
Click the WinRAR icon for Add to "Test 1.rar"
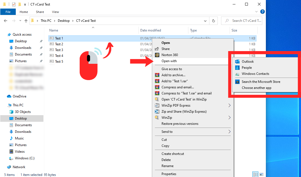157,81
